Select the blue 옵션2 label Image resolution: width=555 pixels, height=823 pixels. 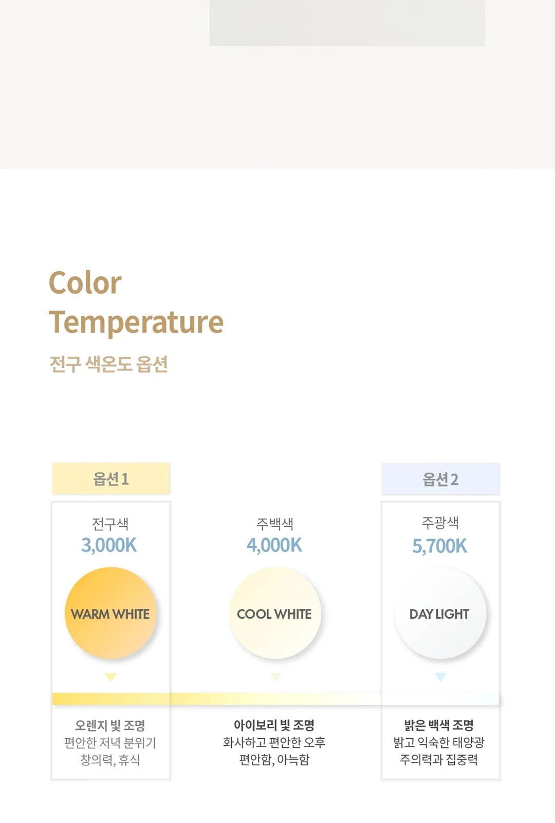click(x=440, y=479)
